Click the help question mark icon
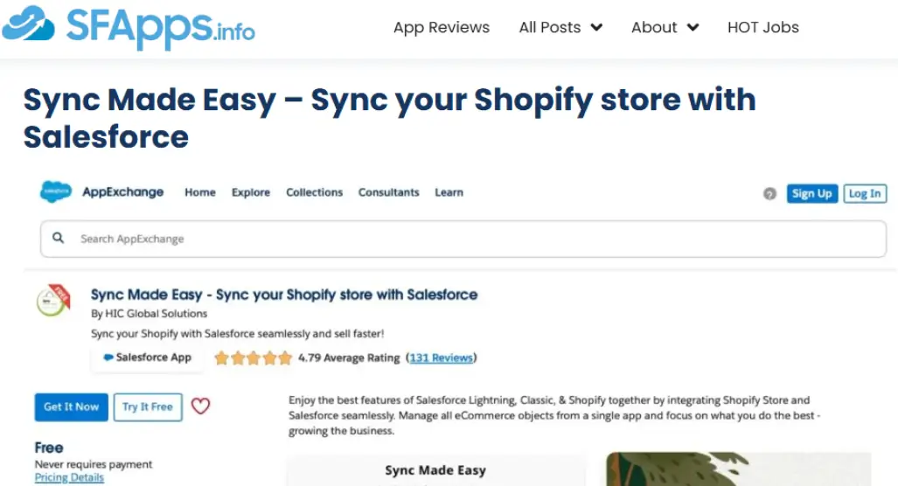 click(x=769, y=194)
